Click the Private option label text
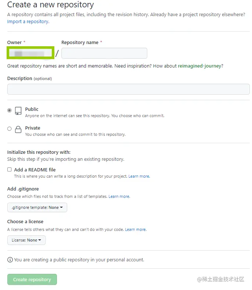 (33, 128)
